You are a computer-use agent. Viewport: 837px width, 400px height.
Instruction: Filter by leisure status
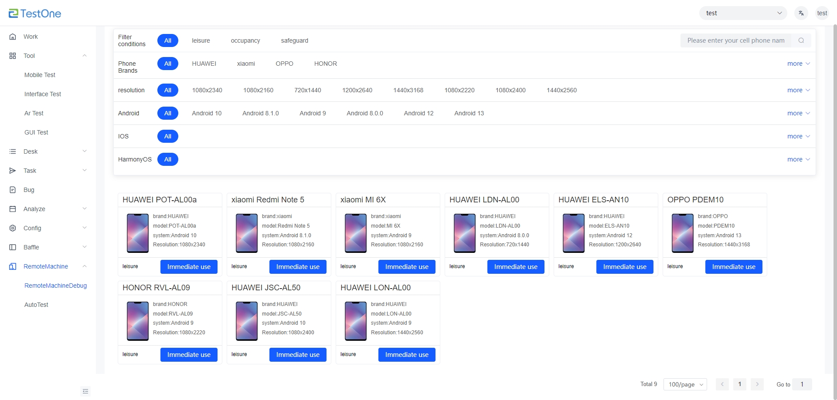201,40
